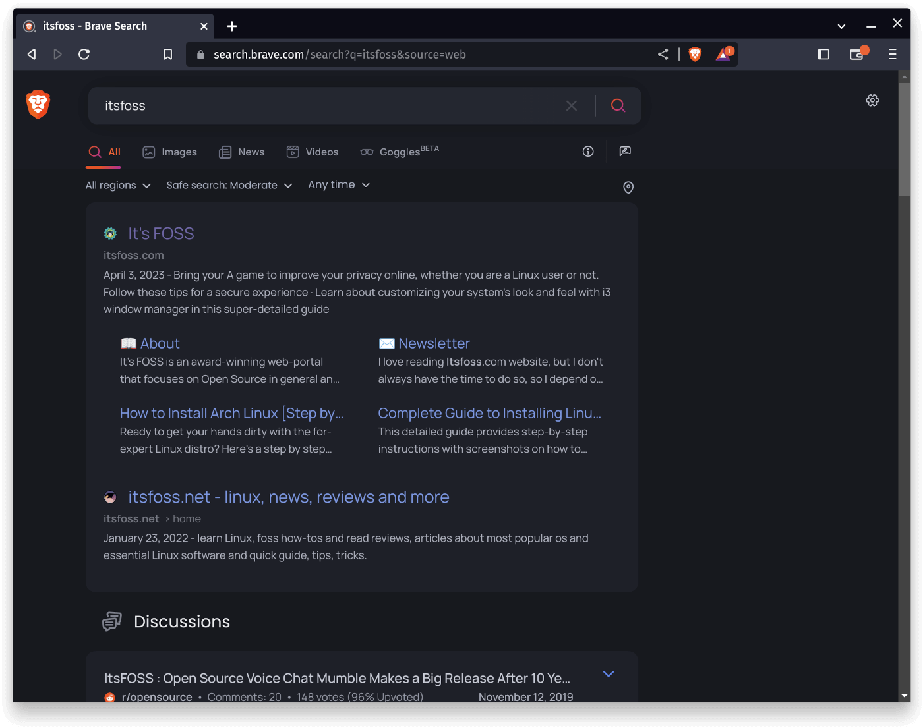Expand the ItsFOSS Mumble discussion chevron
This screenshot has width=923, height=728.
(x=608, y=674)
